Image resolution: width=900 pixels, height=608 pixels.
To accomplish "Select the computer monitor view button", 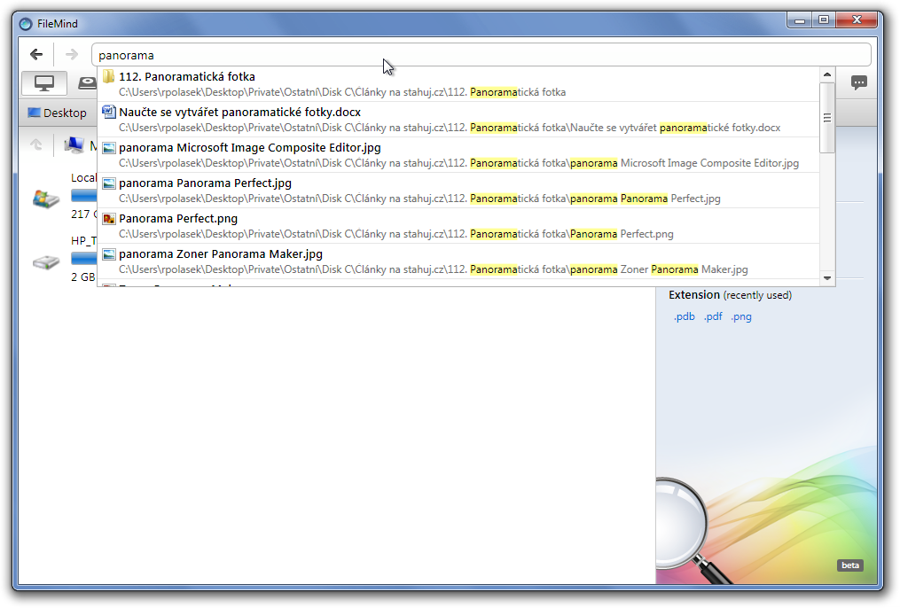I will click(x=44, y=83).
